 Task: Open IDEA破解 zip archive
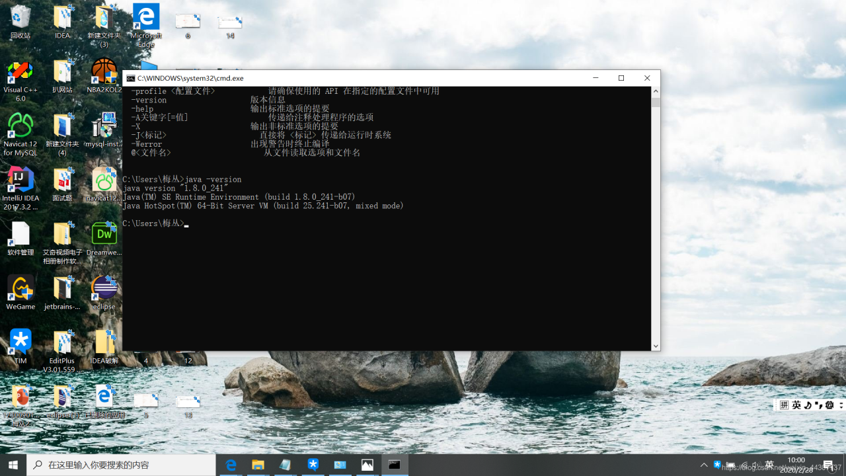tap(104, 347)
